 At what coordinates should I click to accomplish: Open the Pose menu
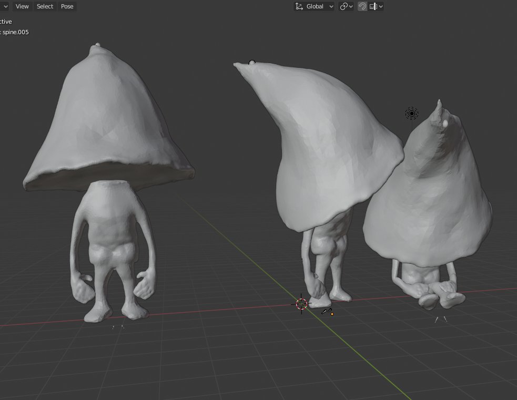(67, 6)
